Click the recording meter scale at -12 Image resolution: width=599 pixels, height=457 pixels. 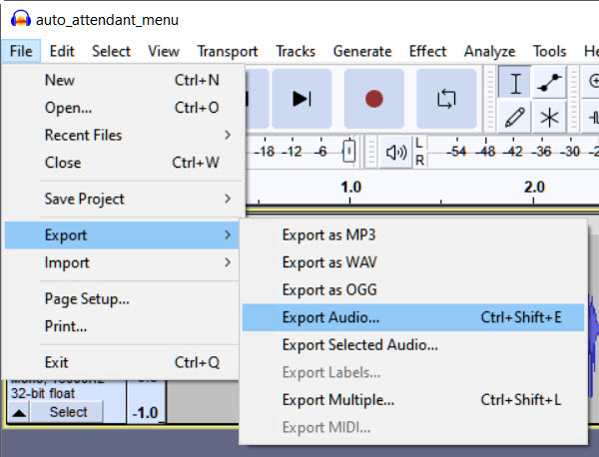click(293, 152)
